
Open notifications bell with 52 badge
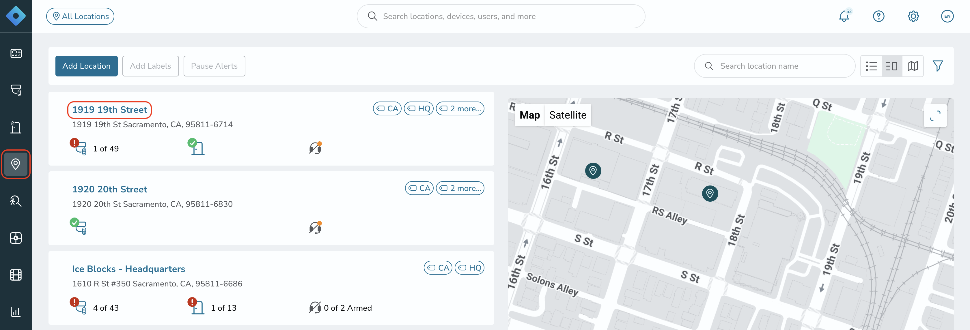[845, 16]
